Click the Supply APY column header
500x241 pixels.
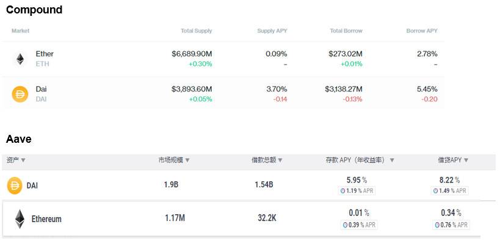272,31
